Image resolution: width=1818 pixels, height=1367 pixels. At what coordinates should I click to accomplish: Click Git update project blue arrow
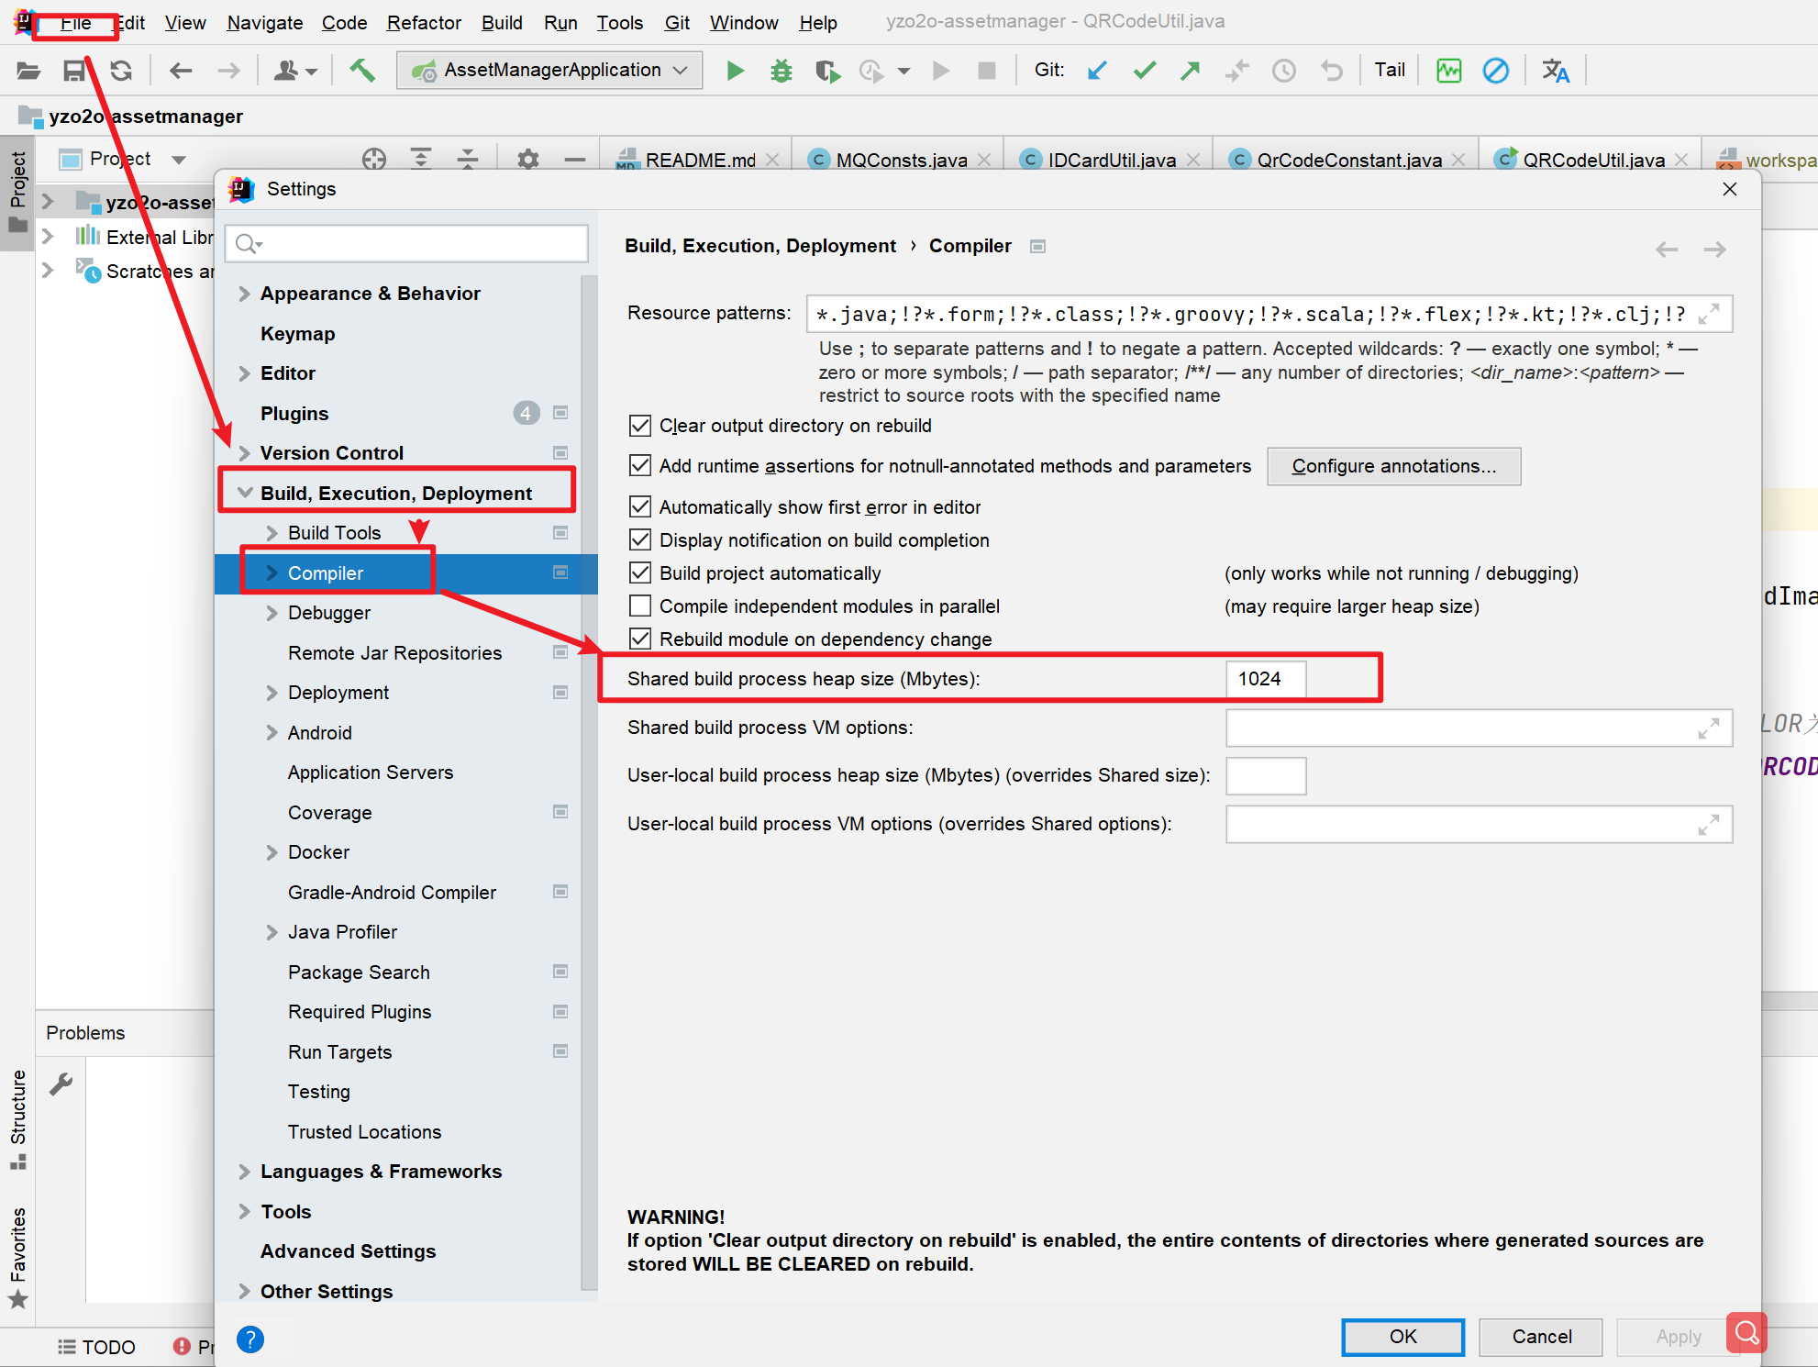click(x=1097, y=71)
